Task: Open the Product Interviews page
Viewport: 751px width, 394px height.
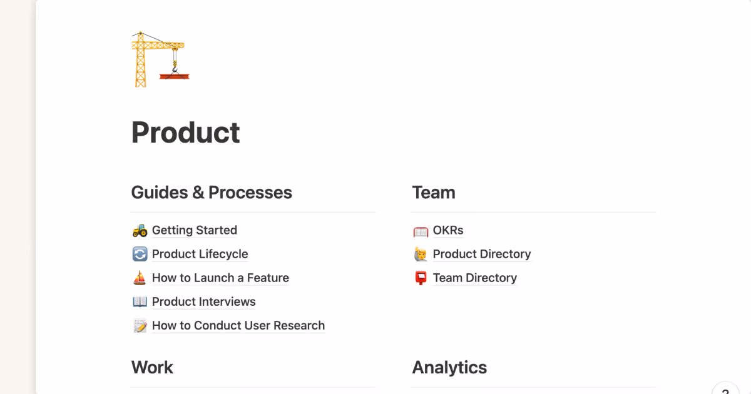Action: [203, 301]
